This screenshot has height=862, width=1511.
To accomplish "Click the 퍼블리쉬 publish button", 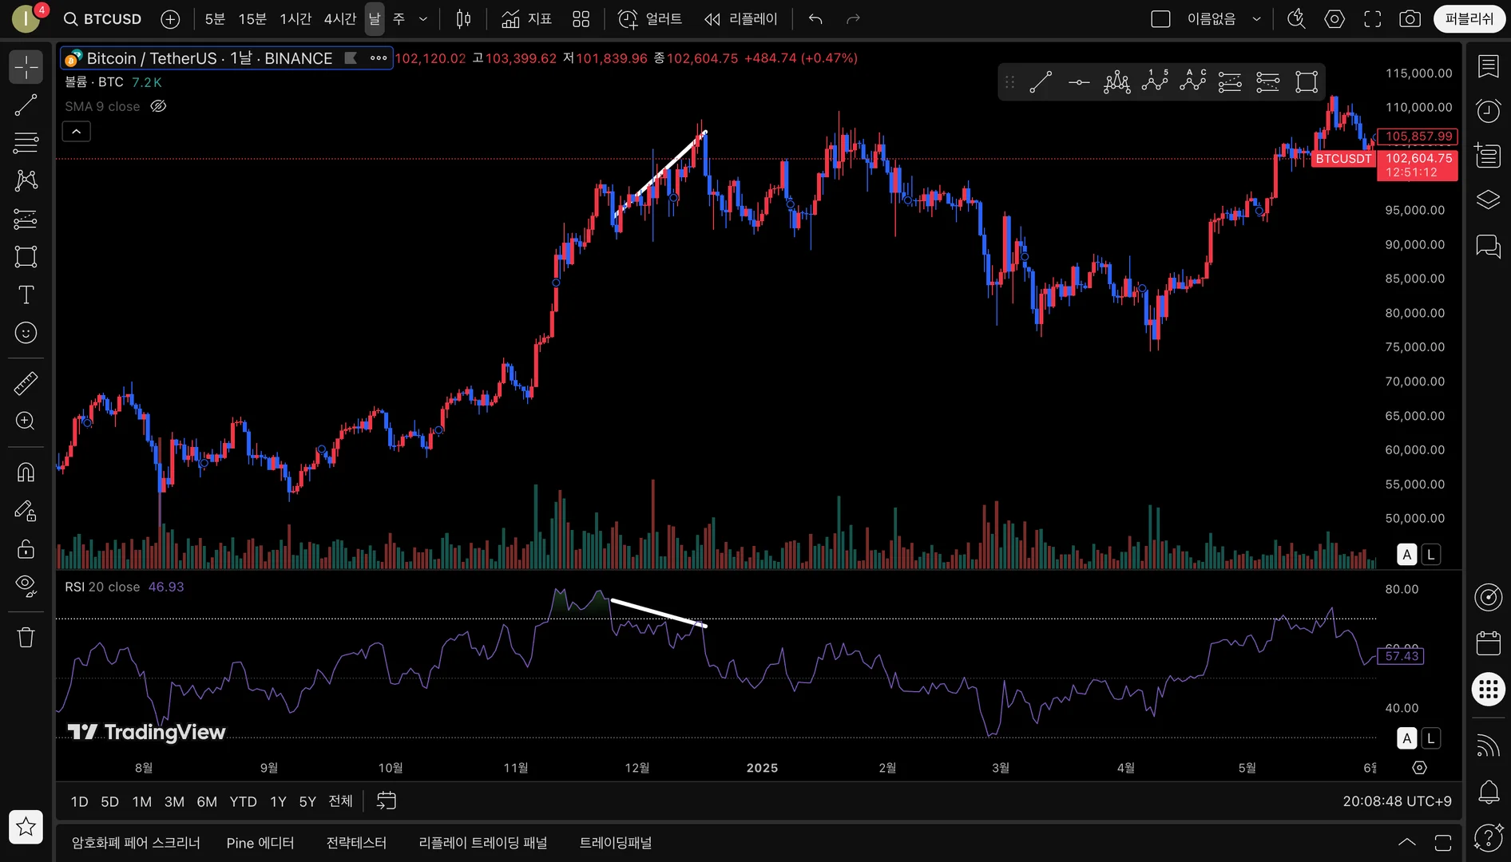I will 1469,19.
